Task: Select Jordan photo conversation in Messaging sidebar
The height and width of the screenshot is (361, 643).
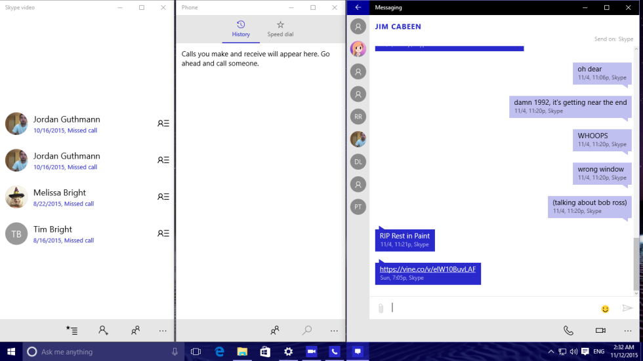Action: point(358,139)
